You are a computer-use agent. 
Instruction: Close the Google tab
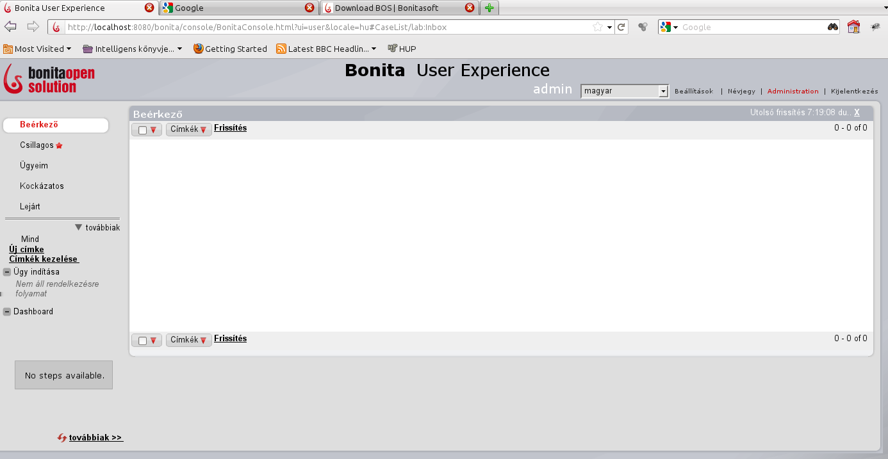pyautogui.click(x=309, y=8)
